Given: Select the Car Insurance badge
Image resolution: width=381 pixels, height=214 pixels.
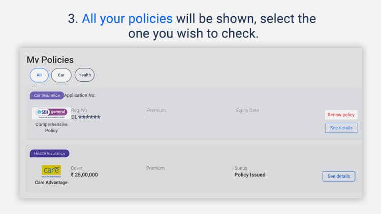Looking at the screenshot, I should tap(47, 96).
